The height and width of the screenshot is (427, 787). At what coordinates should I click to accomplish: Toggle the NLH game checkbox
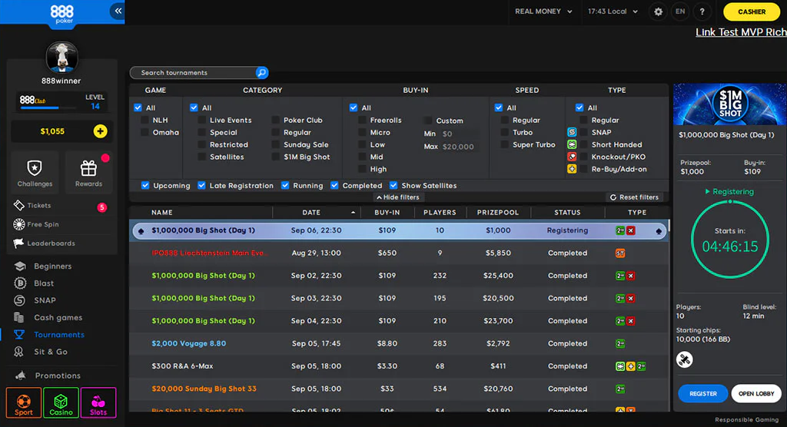coord(144,121)
